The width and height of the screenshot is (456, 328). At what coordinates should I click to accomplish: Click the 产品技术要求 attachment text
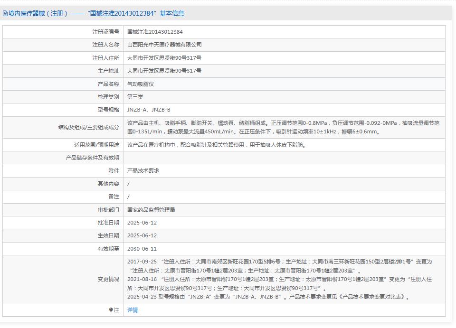pyautogui.click(x=144, y=170)
